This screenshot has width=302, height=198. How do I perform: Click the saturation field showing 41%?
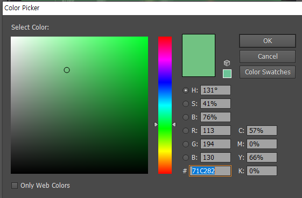pyautogui.click(x=215, y=104)
